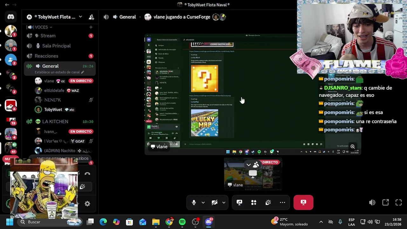Image resolution: width=407 pixels, height=229 pixels.
Task: Open camera options arrow
Action: point(224,202)
